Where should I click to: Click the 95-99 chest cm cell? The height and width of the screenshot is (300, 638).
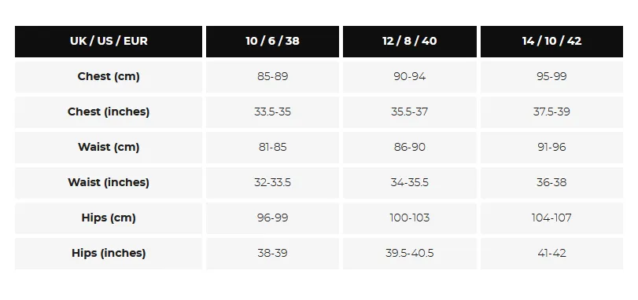point(551,77)
